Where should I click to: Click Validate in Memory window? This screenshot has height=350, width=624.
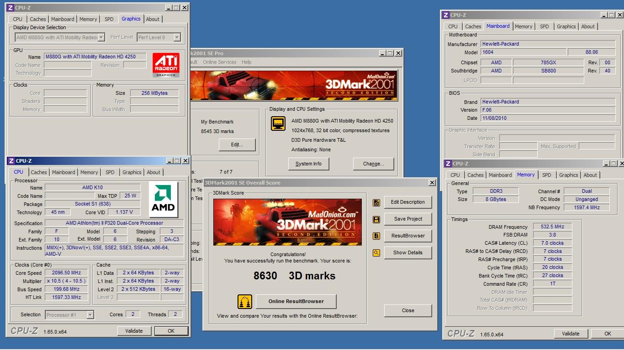[571, 334]
